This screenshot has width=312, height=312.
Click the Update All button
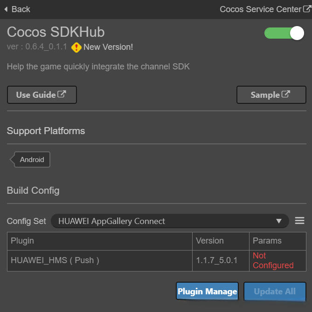(x=275, y=292)
